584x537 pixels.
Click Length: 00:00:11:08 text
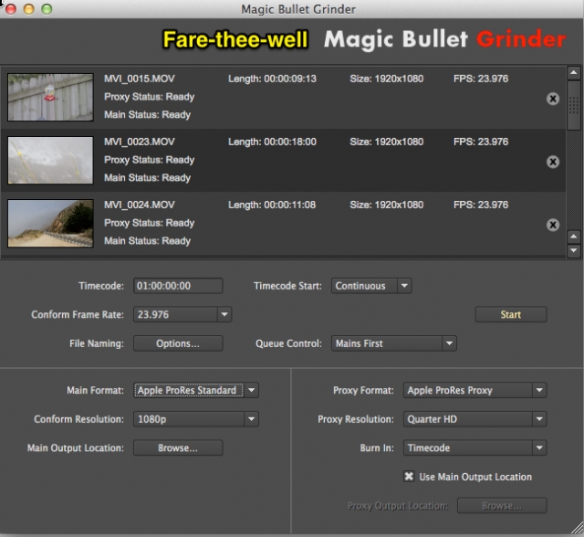point(272,205)
